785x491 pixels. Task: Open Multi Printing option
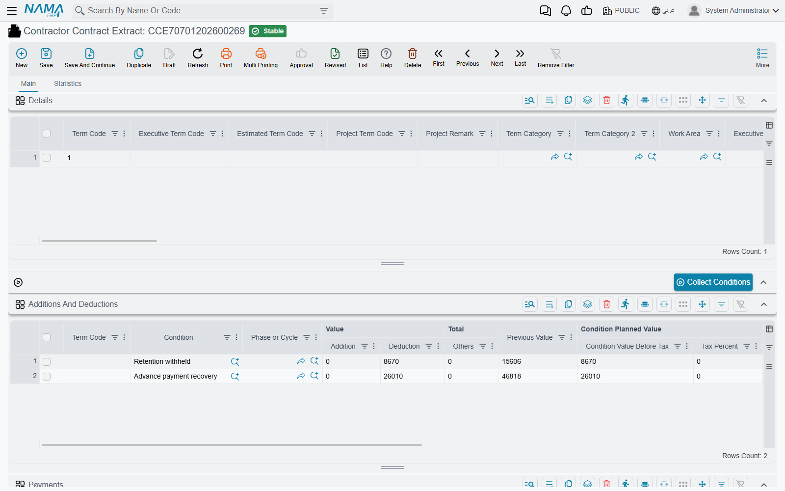click(x=261, y=58)
